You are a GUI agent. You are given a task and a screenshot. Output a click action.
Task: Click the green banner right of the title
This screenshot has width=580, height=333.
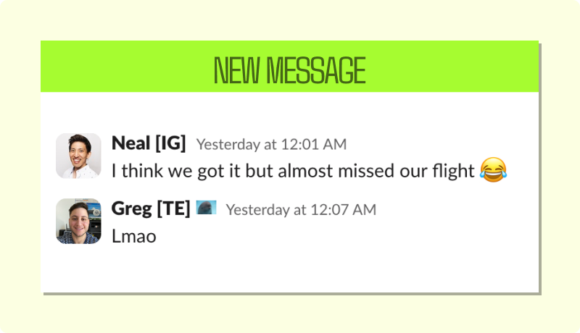coord(457,67)
